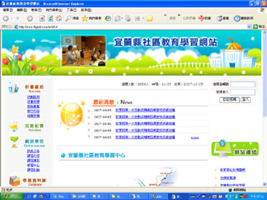The image size is (267, 200).
Task: Click the red cross antivirus toolbar button
Action: coord(205,18)
